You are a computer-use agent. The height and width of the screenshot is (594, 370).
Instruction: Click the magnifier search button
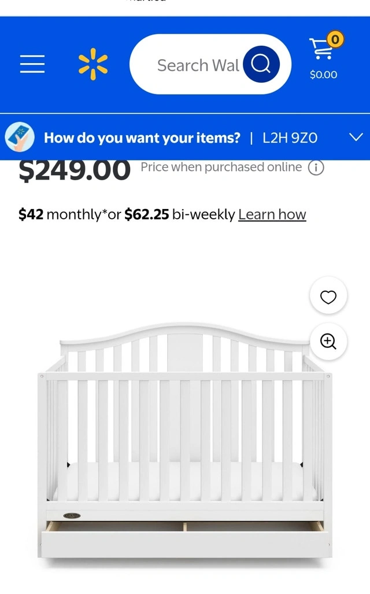pos(261,64)
